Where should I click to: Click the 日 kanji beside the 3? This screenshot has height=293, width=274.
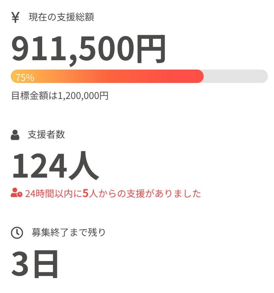(x=46, y=264)
